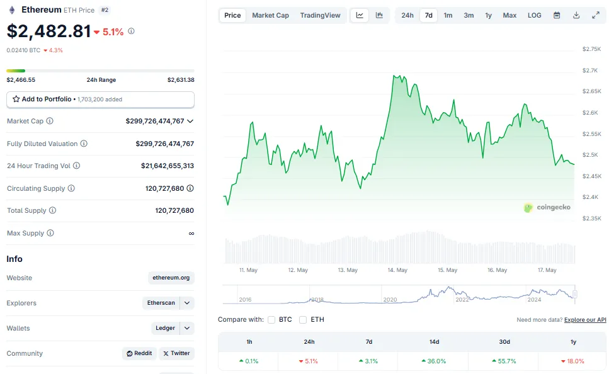
Task: Click the #2 rank badge
Action: coord(105,10)
